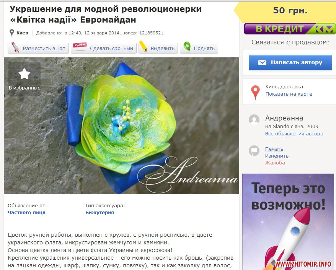
Task: Click the envelope icon on Написать автору
Action: 262,62
